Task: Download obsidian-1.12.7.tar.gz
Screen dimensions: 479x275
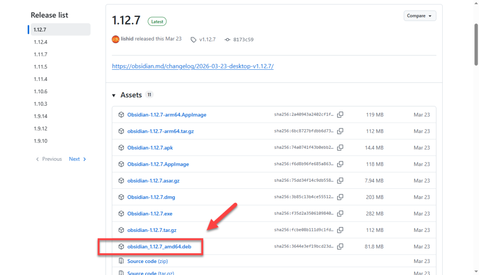Action: (152, 230)
